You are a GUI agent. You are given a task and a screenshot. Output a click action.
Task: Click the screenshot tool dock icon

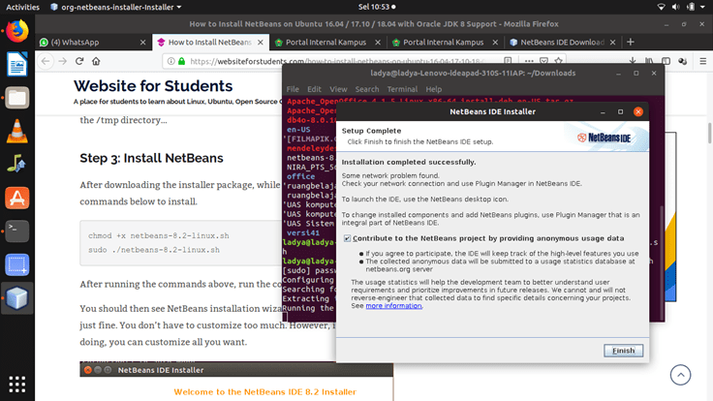click(x=17, y=264)
